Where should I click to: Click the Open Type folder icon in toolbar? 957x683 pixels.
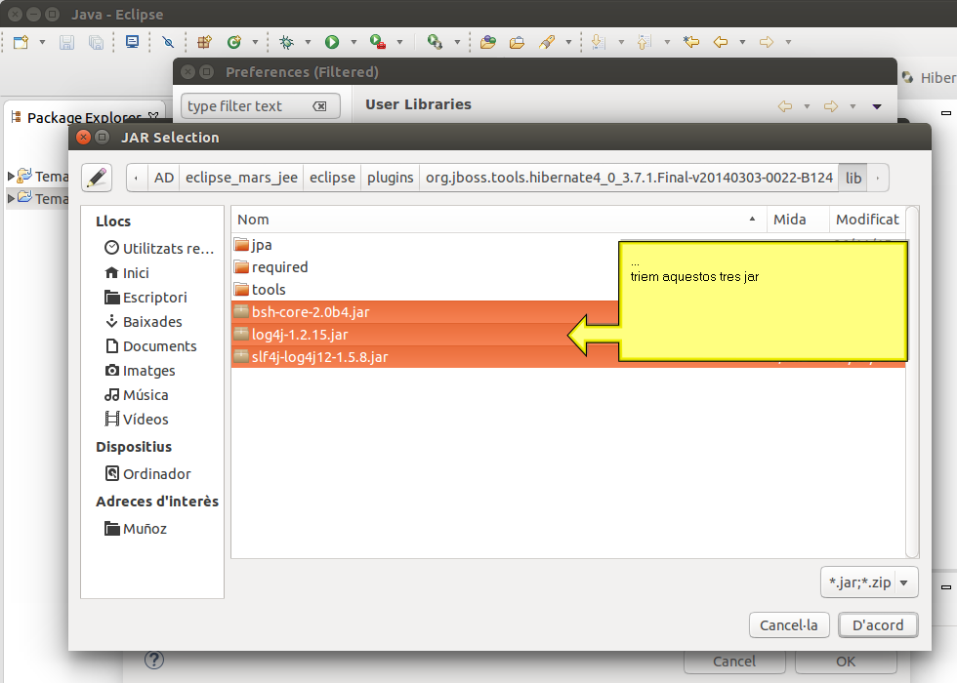tap(487, 42)
